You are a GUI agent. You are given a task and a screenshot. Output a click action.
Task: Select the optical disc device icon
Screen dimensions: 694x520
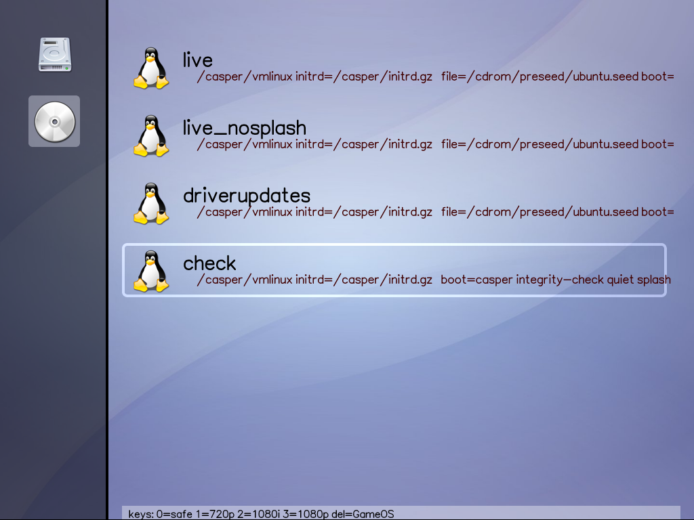[x=54, y=121]
